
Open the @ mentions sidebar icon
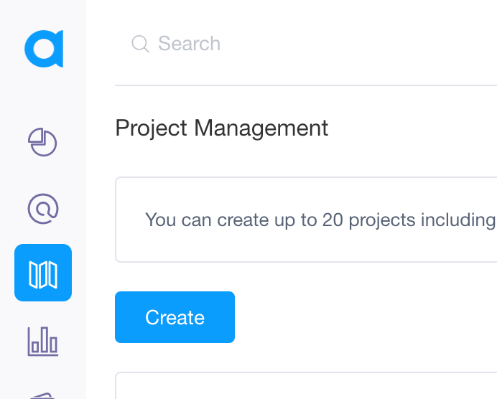[42, 208]
